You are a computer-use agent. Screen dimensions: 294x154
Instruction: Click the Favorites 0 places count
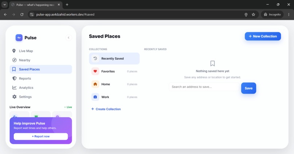[132, 71]
